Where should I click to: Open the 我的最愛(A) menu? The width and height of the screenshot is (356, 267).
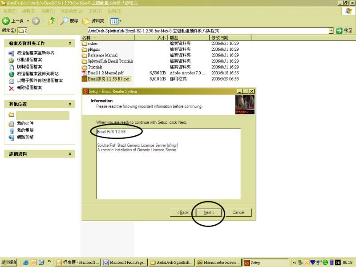[x=72, y=11]
